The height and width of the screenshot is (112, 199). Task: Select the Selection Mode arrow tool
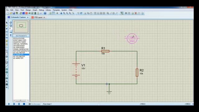point(7,23)
